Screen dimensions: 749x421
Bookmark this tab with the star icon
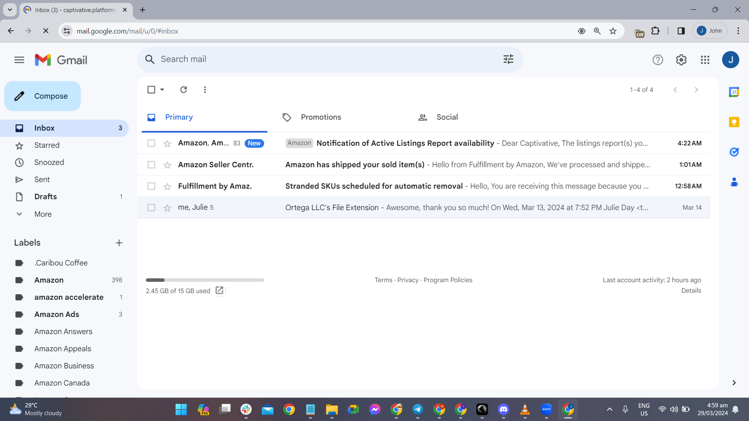click(x=613, y=31)
